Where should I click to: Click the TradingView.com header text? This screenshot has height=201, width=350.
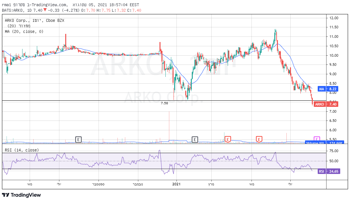click(50, 5)
